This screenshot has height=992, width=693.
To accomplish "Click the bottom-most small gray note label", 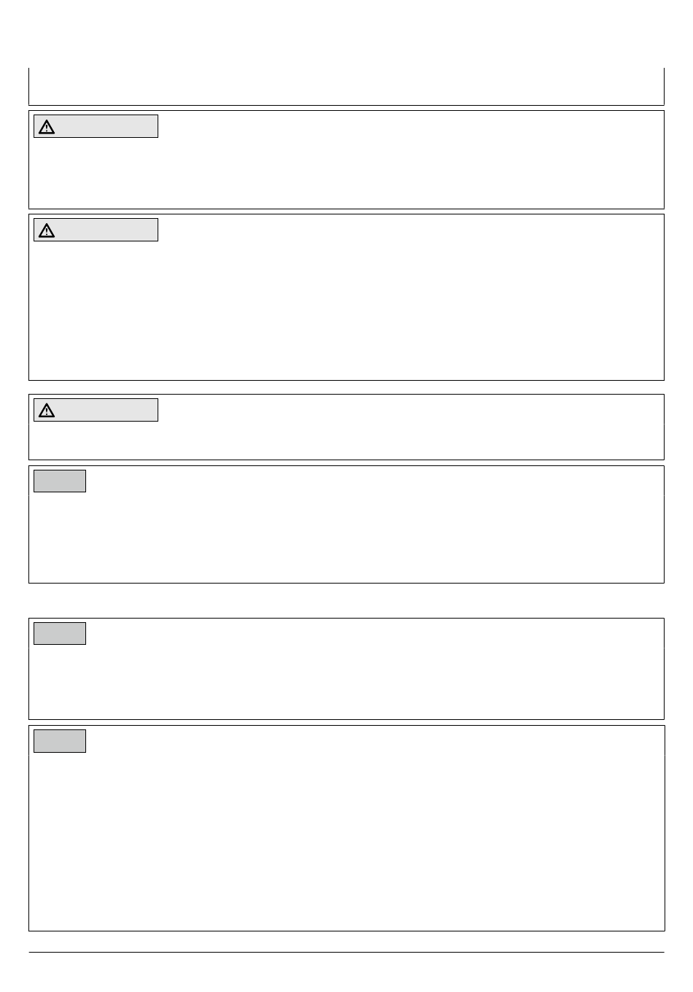I will 60,741.
